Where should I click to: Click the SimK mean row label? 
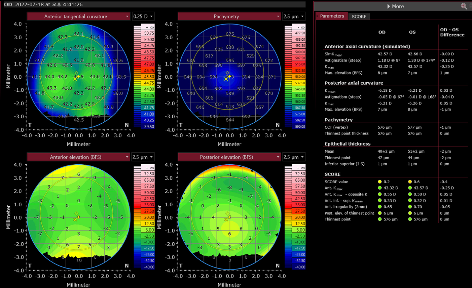click(x=333, y=54)
